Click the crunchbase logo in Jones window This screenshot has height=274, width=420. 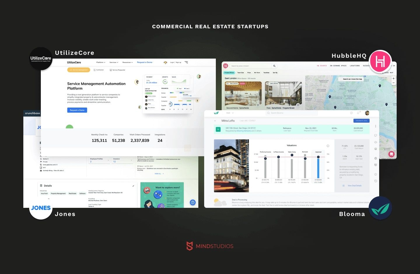tap(32, 113)
